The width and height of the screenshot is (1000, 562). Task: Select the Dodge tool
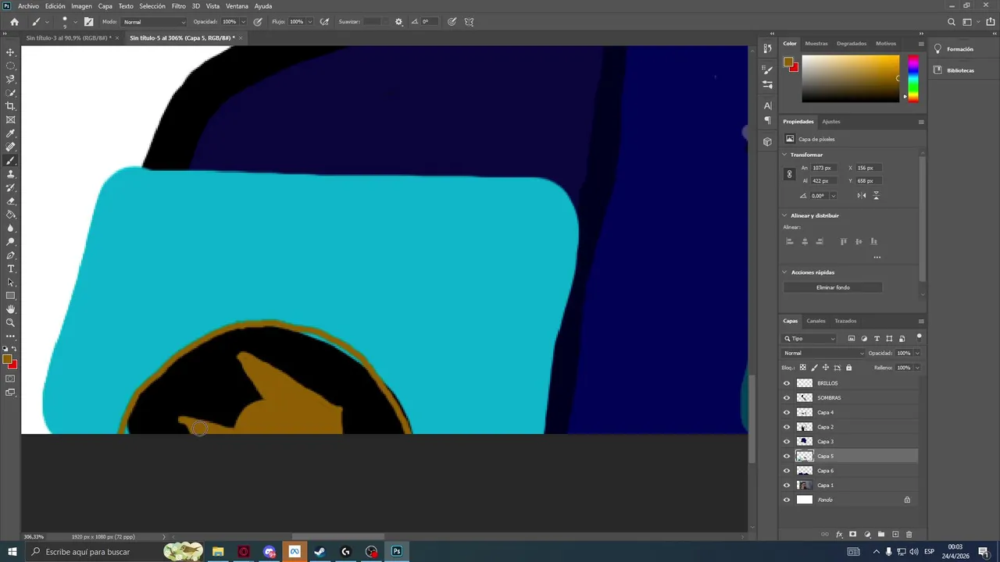(10, 242)
